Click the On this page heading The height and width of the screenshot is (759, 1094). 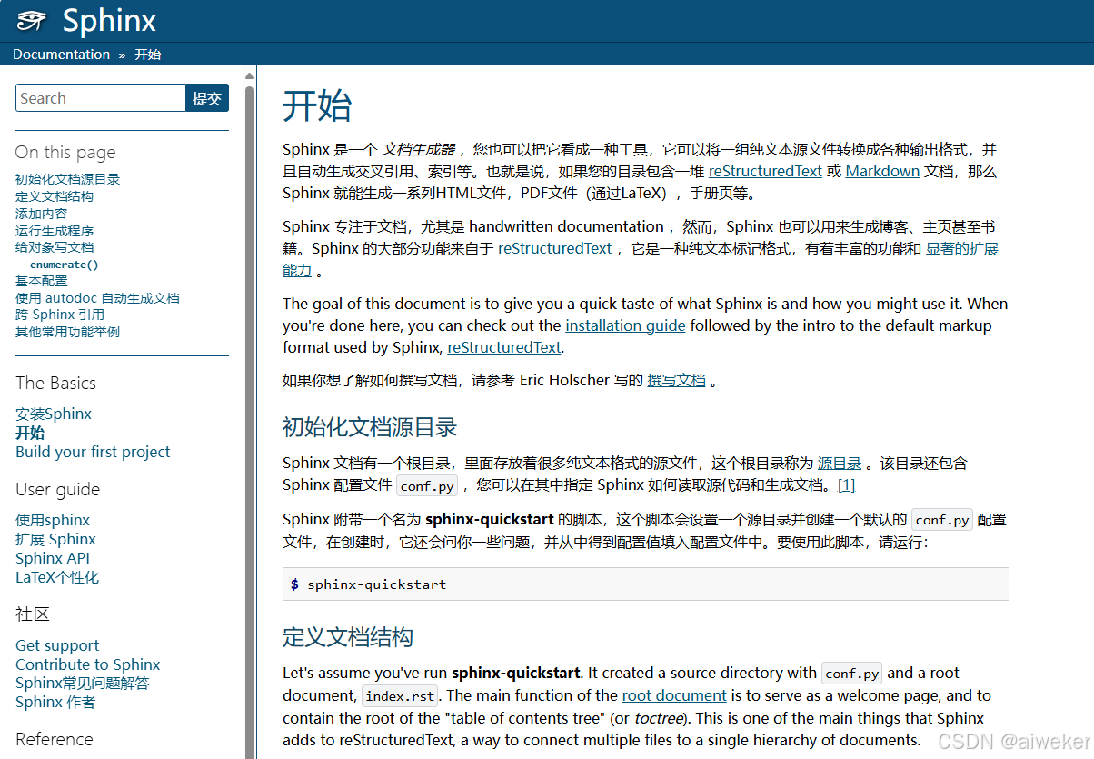click(65, 153)
